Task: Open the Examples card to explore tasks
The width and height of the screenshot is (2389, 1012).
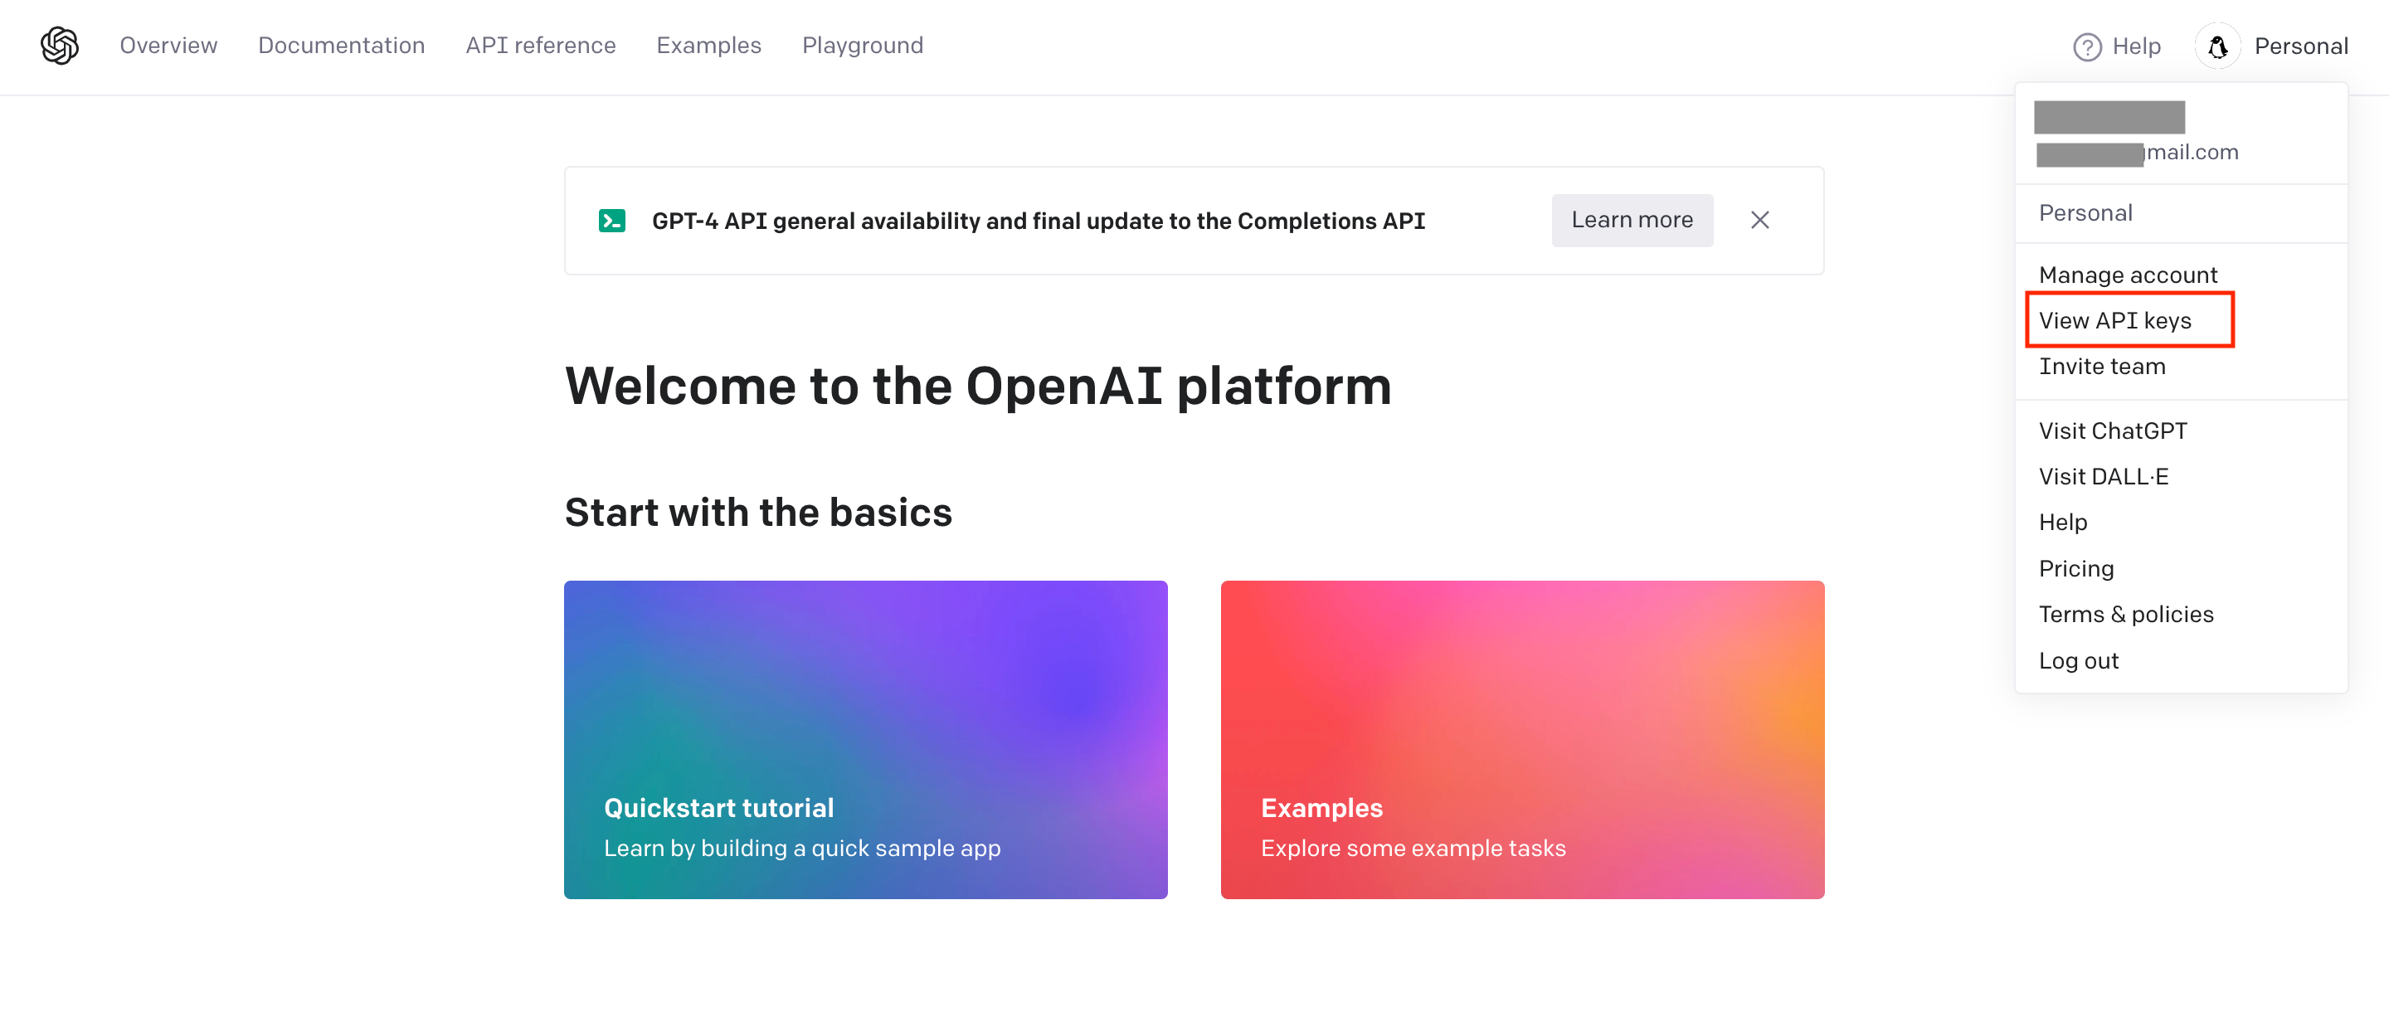Action: [1522, 738]
